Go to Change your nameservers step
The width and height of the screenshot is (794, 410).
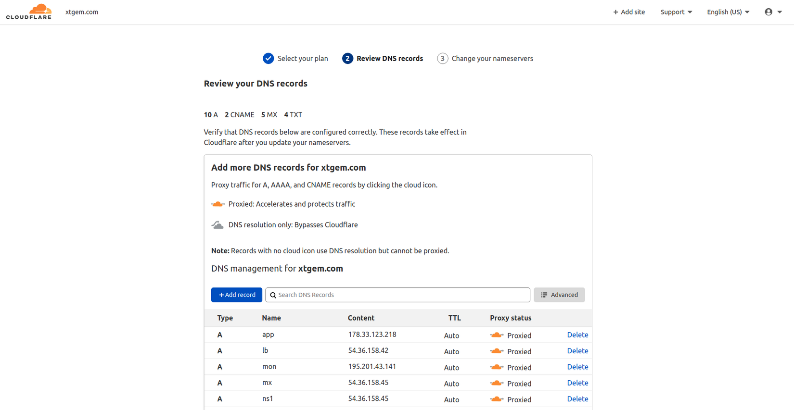492,59
